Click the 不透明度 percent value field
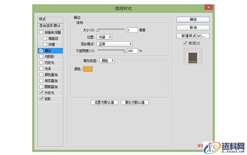 click(132, 51)
